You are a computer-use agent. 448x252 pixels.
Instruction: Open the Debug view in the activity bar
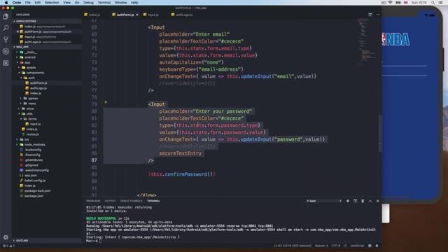[x=6, y=51]
